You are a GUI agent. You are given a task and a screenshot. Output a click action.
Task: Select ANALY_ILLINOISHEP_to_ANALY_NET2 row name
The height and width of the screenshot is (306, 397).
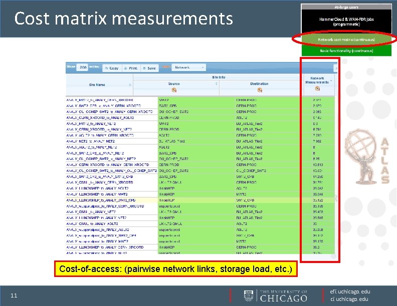click(96, 217)
